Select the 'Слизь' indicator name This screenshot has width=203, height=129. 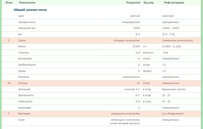click(22, 40)
